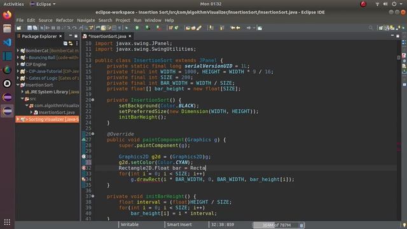The height and width of the screenshot is (229, 407).
Task: Collapse the Insertion Sort project
Action: pyautogui.click(x=18, y=85)
